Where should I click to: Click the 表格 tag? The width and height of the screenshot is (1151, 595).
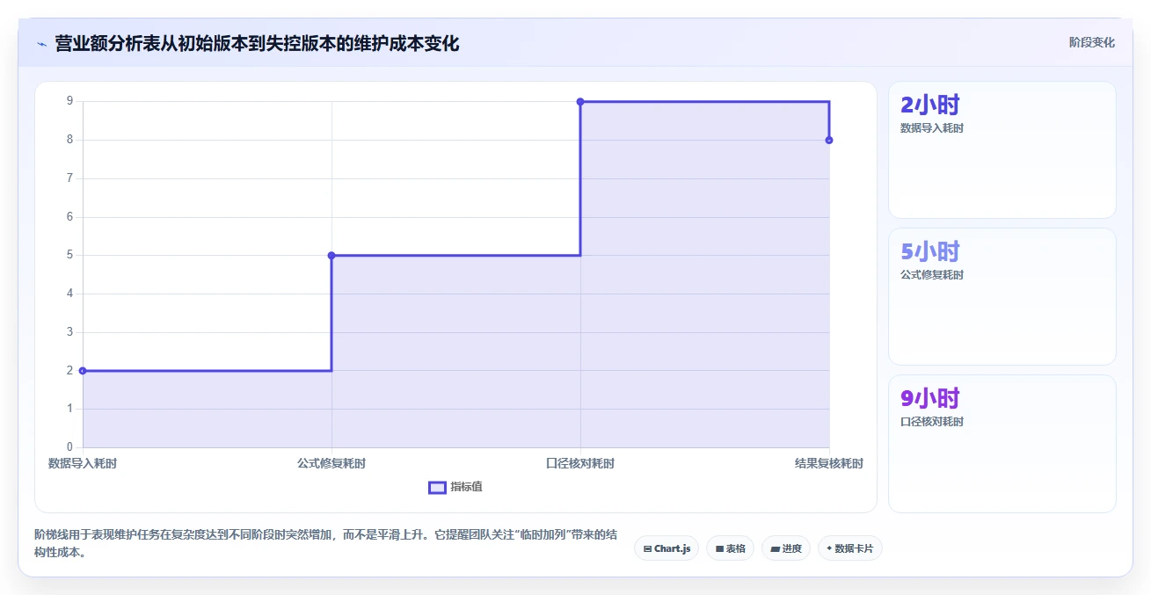pos(730,548)
